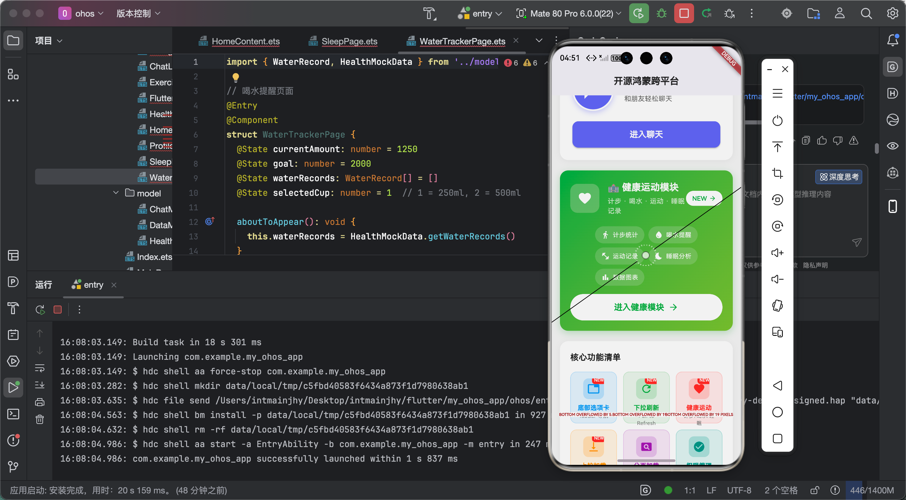This screenshot has height=500, width=906.
Task: Clear run console with trash icon
Action: point(40,419)
